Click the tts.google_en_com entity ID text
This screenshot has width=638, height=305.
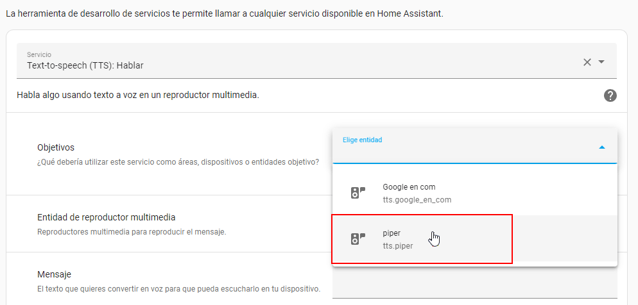417,200
